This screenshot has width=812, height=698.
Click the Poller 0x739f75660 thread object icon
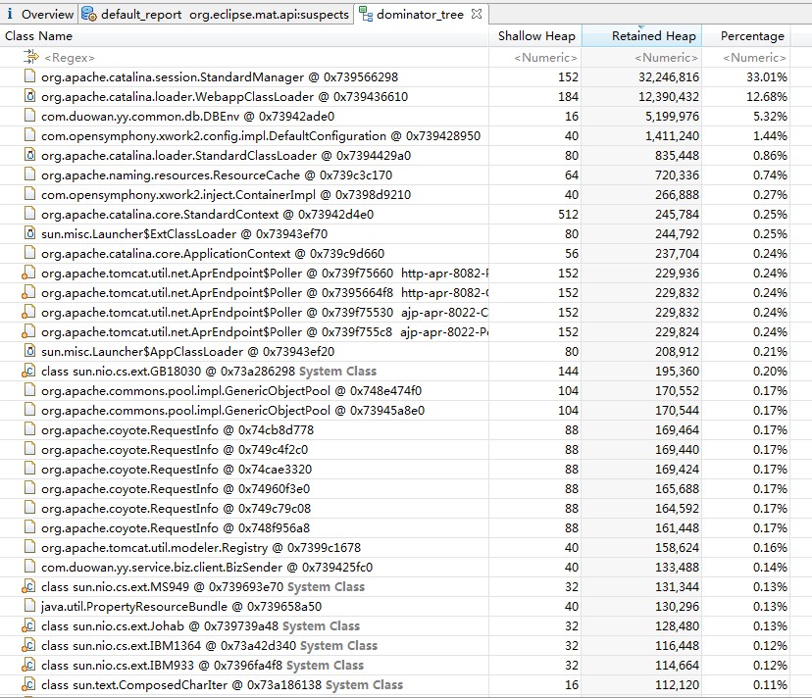point(28,273)
